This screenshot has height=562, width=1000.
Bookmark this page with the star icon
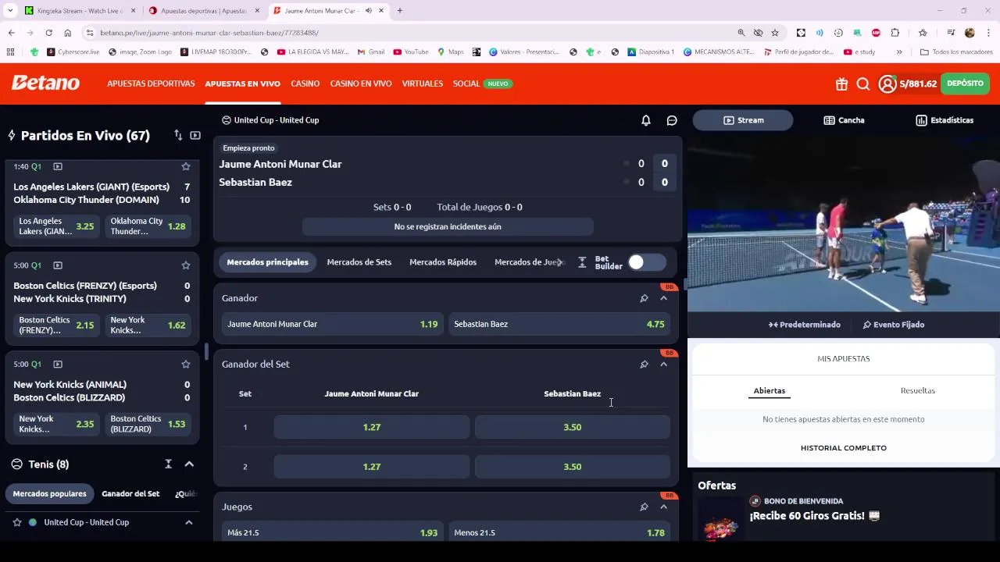point(775,33)
